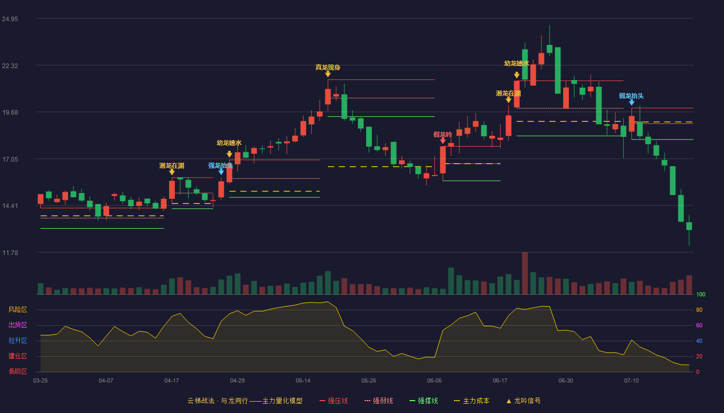
Task: Select the 17.05 price axis label
Action: coord(10,160)
